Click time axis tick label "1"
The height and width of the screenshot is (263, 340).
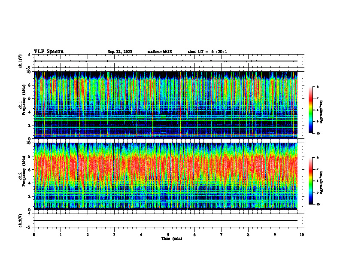(61, 235)
